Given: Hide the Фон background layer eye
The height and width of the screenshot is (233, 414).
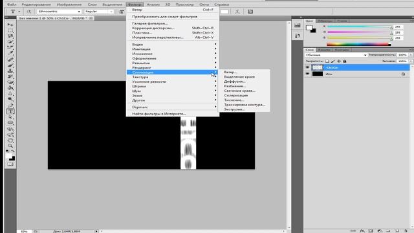Looking at the screenshot, I should point(307,74).
